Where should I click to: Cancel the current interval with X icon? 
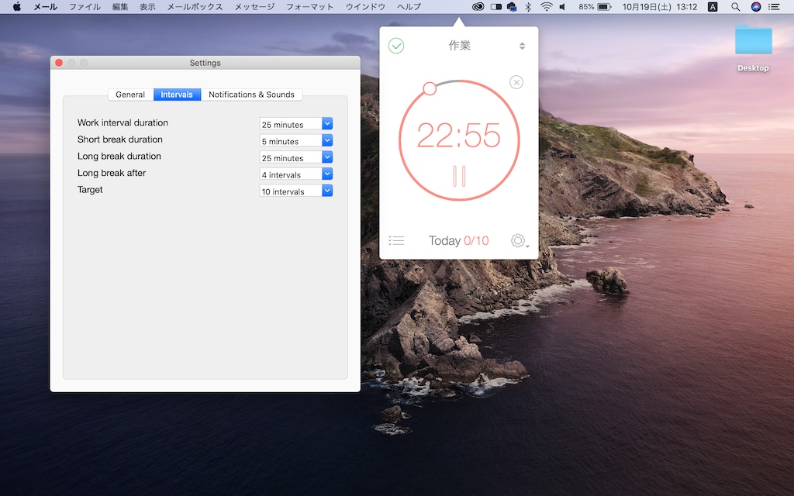[x=516, y=82]
